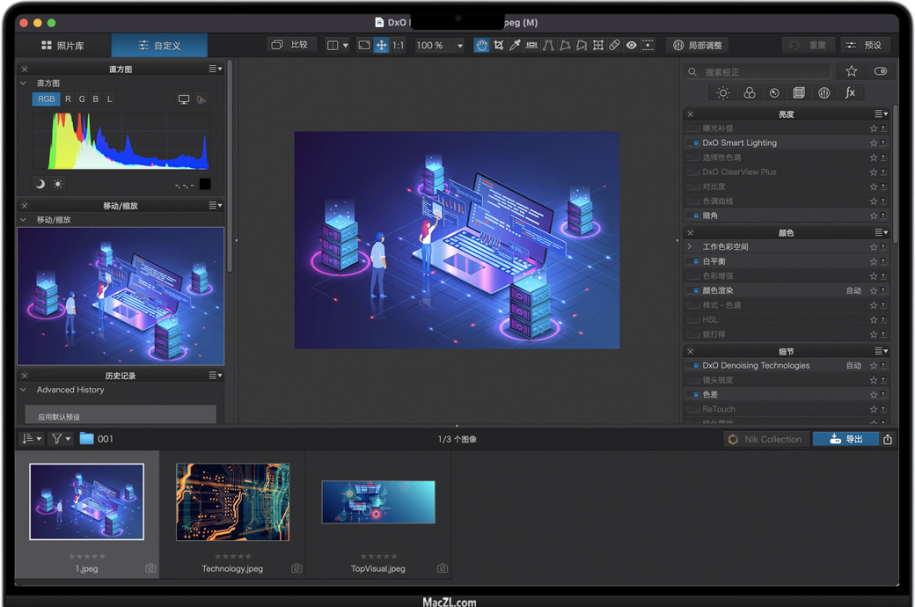Toggle DxO Smart Lighting on/off
This screenshot has width=915, height=607.
click(x=693, y=143)
